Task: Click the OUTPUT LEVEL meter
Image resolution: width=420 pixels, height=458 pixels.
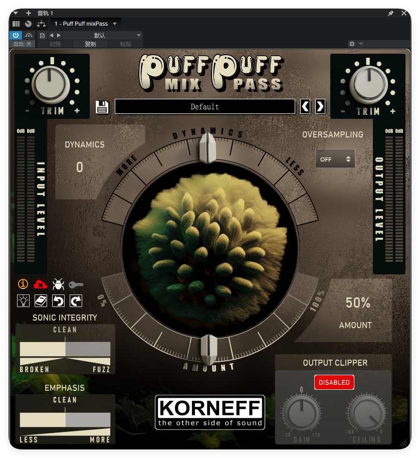Action: (394, 198)
